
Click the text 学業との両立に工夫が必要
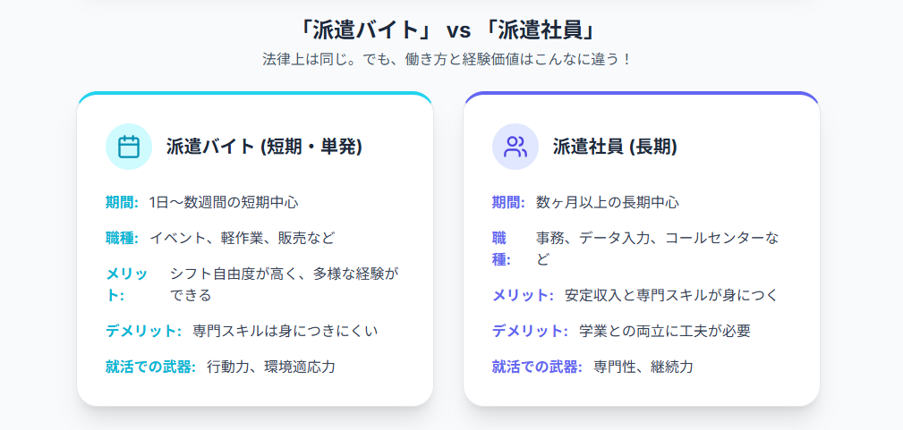click(664, 331)
